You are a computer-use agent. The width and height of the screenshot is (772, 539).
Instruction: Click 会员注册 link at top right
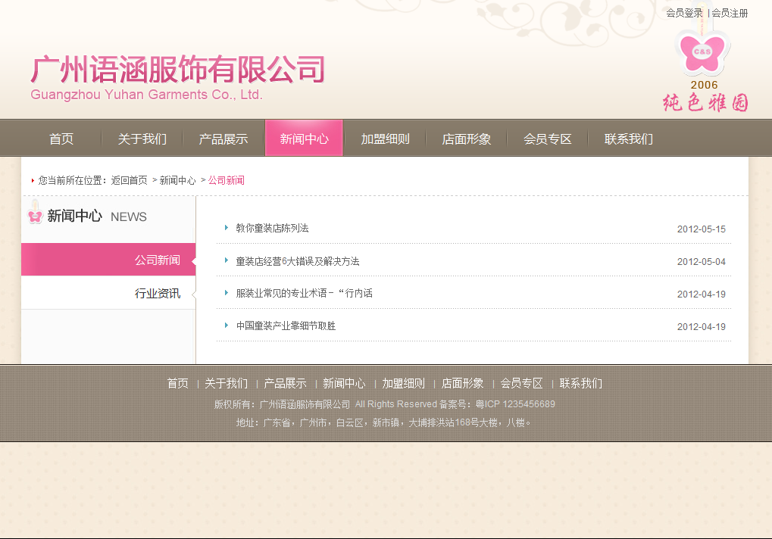tap(730, 14)
